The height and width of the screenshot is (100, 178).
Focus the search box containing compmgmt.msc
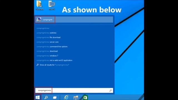pyautogui.click(x=74, y=91)
